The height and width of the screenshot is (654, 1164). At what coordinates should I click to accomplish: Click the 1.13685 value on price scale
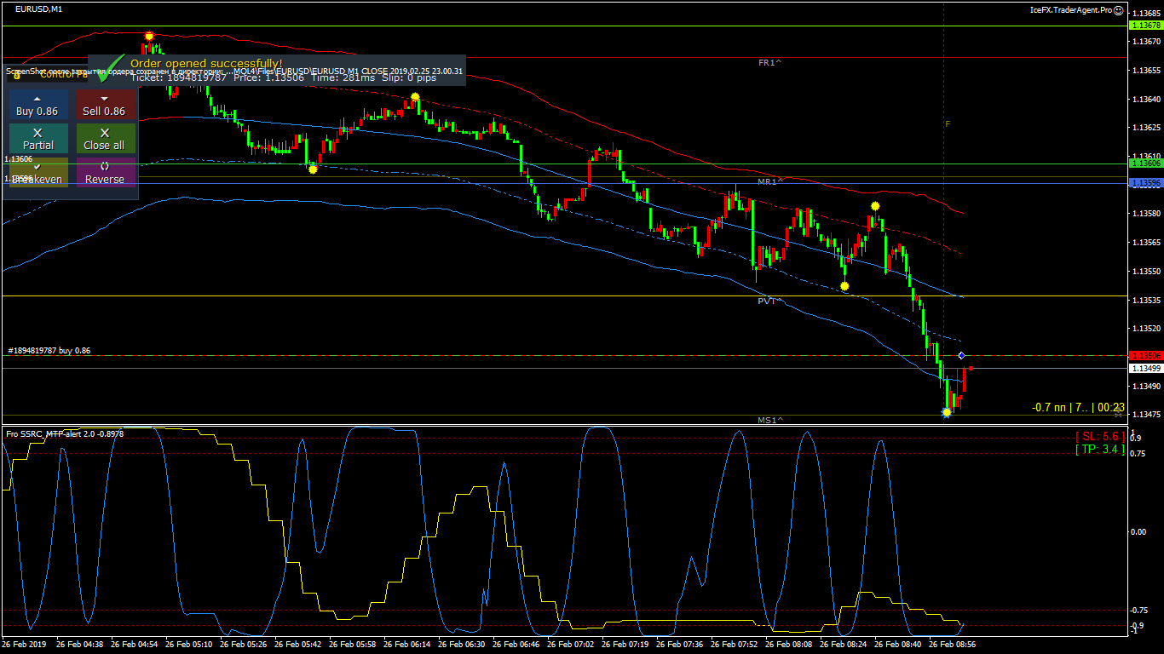tap(1147, 12)
